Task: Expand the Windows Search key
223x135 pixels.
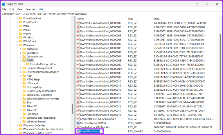Action: click(20, 122)
